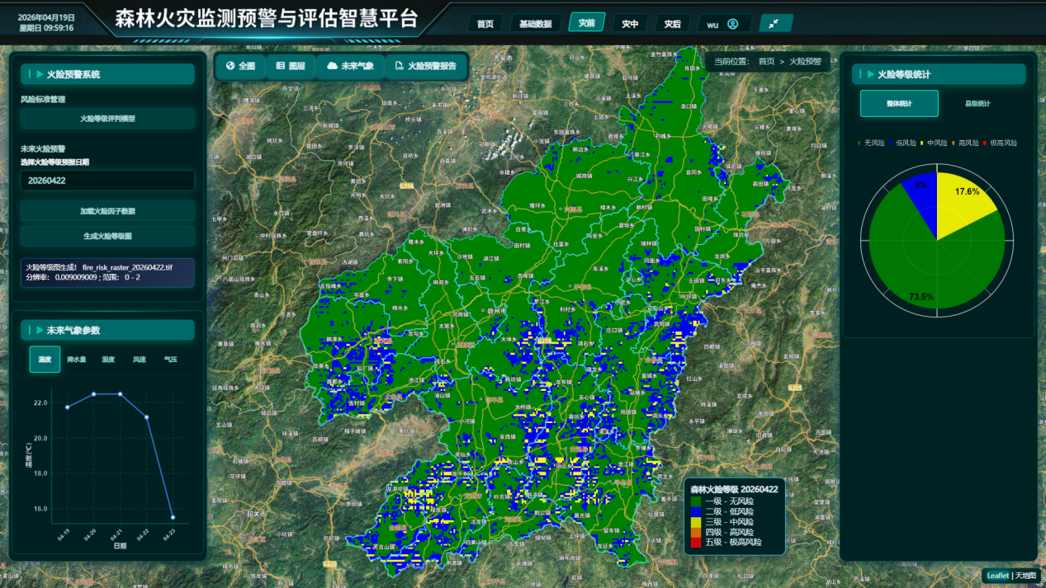Toggle 中风险 series in pie legend

[x=933, y=143]
